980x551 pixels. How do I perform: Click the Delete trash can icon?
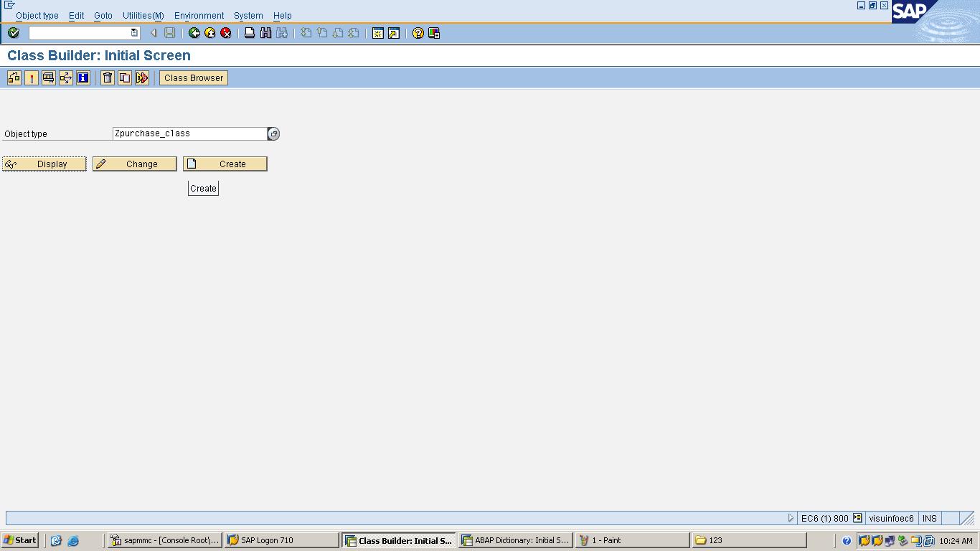click(x=107, y=77)
